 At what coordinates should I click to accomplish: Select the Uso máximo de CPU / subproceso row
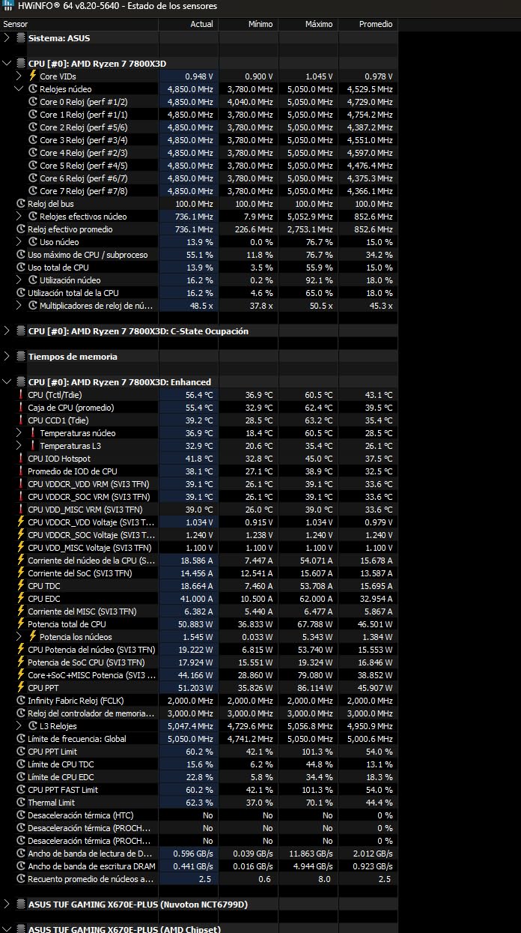tap(199, 254)
